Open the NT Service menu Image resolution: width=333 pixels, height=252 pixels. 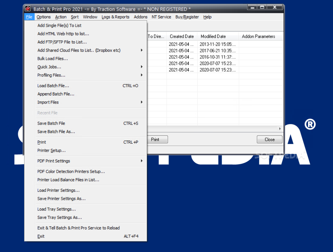tap(161, 17)
